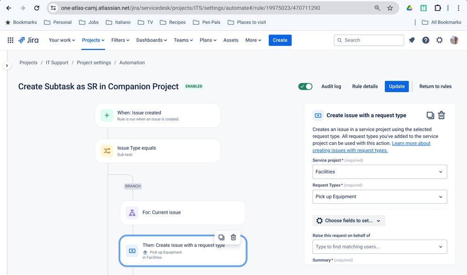Open the Jobs bookmarks folder
Screen dimensions: 467x275
tap(89, 22)
